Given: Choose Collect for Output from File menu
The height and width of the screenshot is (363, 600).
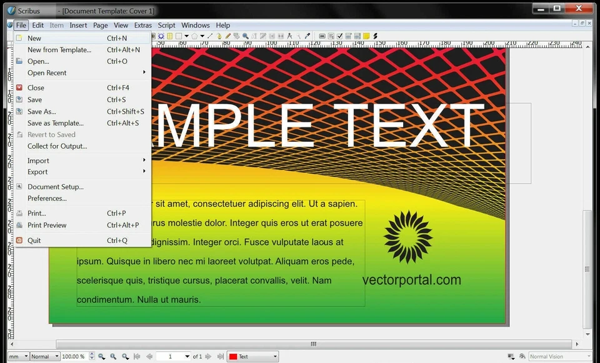Looking at the screenshot, I should [57, 146].
